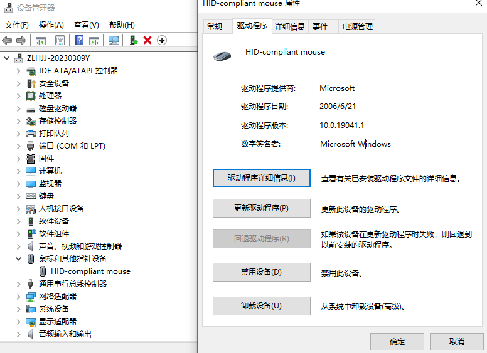Image resolution: width=487 pixels, height=353 pixels.
Task: Click the monitors display icon
Action: [x=31, y=184]
